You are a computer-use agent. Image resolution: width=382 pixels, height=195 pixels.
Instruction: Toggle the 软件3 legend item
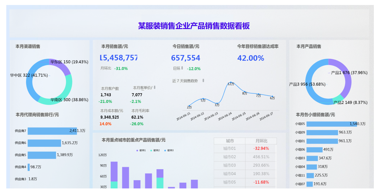[169, 151]
